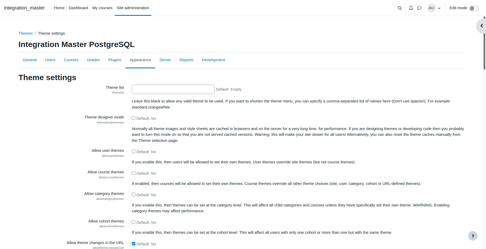The image size is (486, 249).
Task: Click the 'allowuserthemes' setting name
Action: (x=113, y=156)
